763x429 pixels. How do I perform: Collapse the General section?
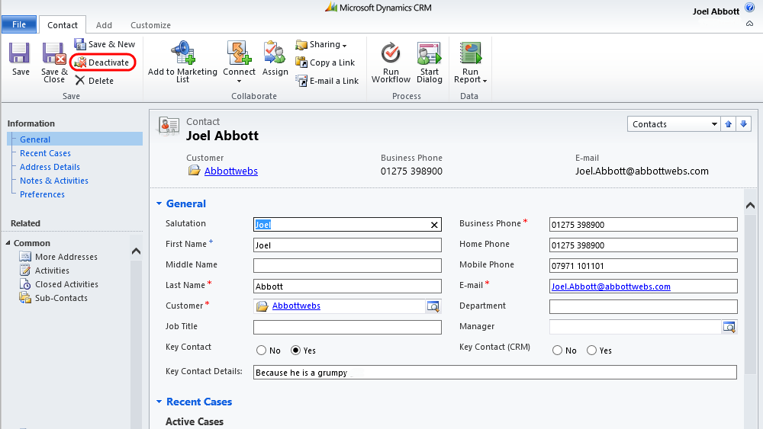(x=159, y=203)
